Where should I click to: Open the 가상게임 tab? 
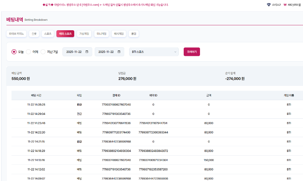click(x=84, y=34)
